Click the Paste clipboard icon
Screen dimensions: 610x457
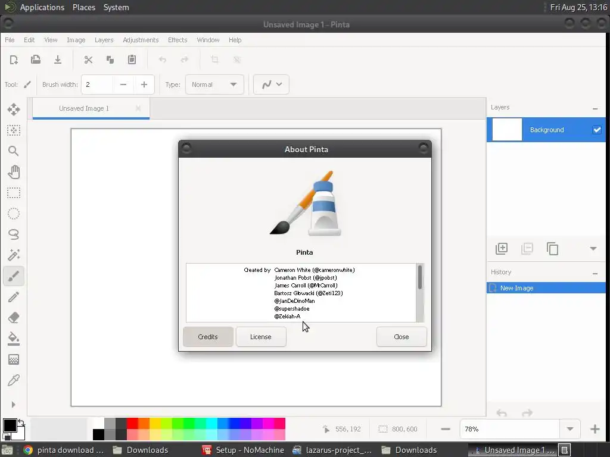click(132, 60)
